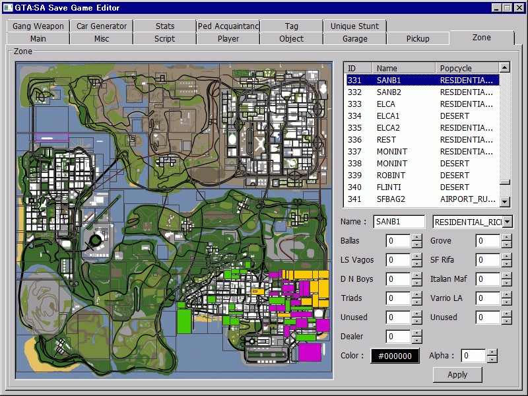Click the Triads value field
This screenshot has height=396, width=528.
(x=398, y=298)
